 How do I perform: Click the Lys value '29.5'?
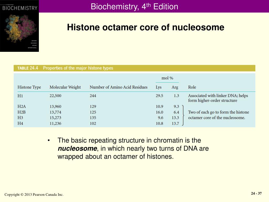159,96
